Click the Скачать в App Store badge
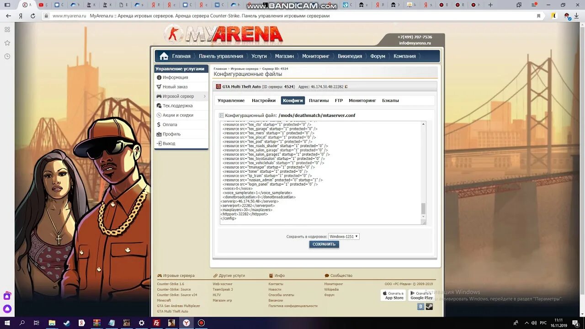 pos(393,295)
